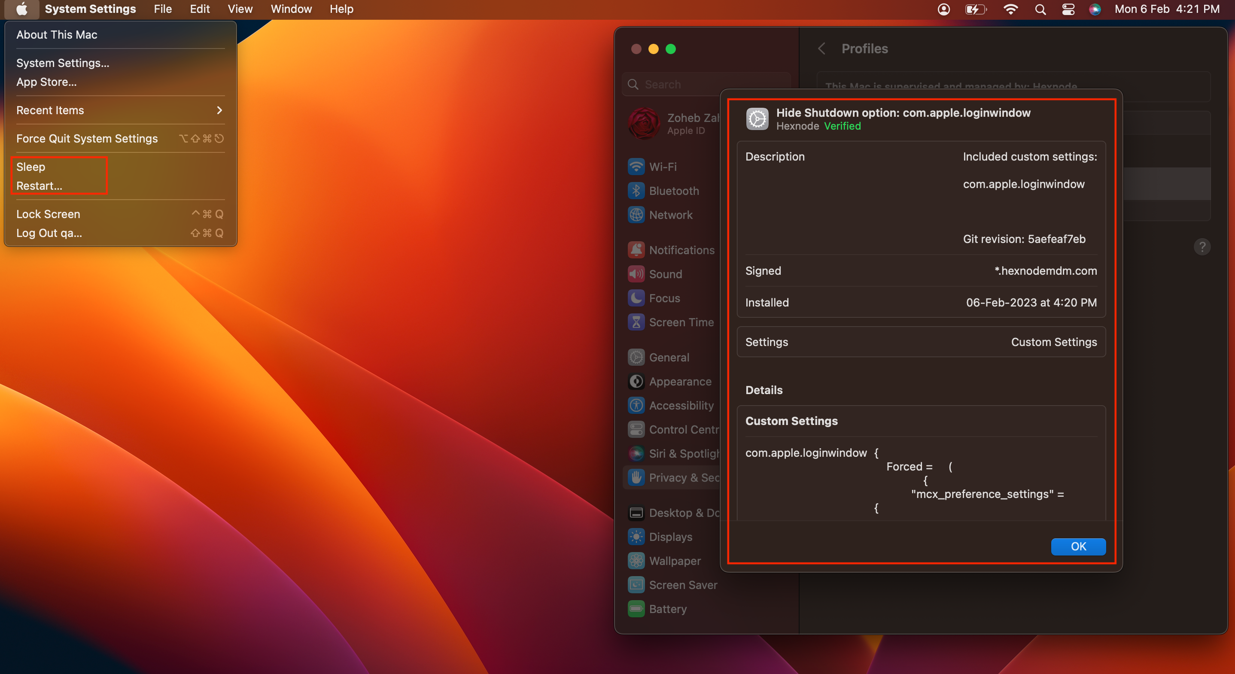Choose Force Quit System Settings
The image size is (1235, 674).
coord(120,139)
